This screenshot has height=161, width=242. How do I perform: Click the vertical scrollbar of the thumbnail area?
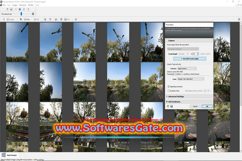tap(241, 87)
